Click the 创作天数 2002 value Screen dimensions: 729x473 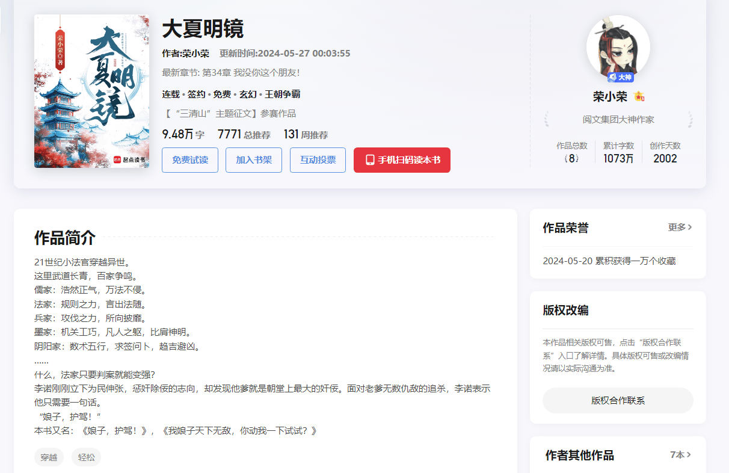coord(665,158)
